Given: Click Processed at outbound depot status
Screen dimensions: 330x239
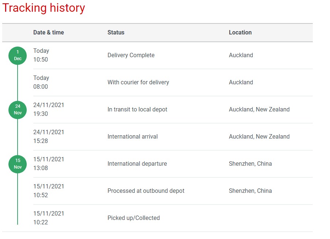Looking at the screenshot, I should (146, 191).
